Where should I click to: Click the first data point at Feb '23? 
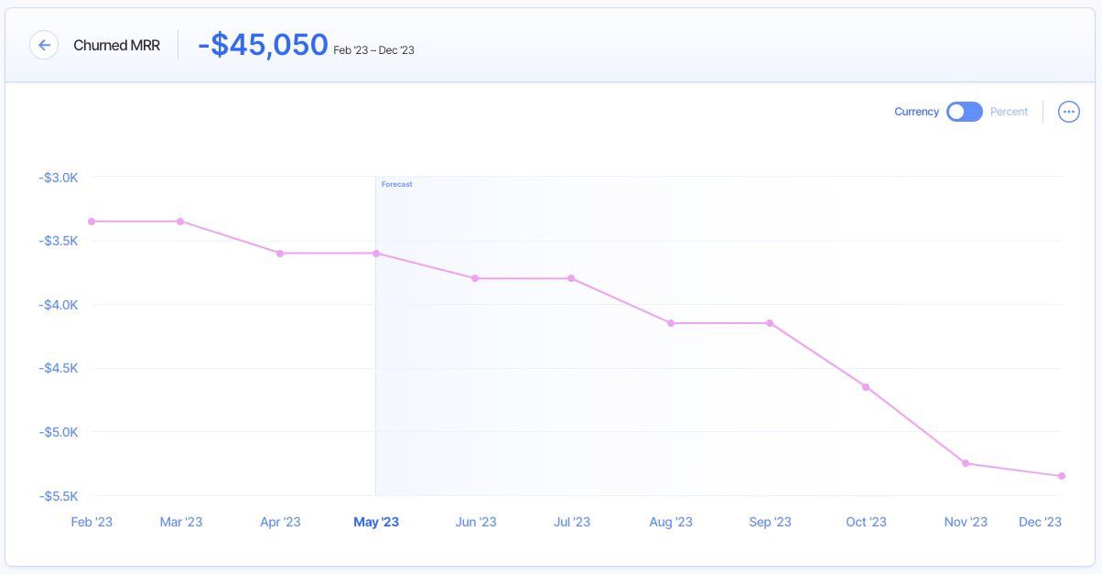(x=91, y=221)
